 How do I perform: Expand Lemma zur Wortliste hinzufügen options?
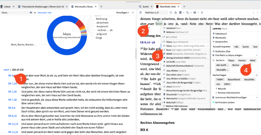coord(257,98)
